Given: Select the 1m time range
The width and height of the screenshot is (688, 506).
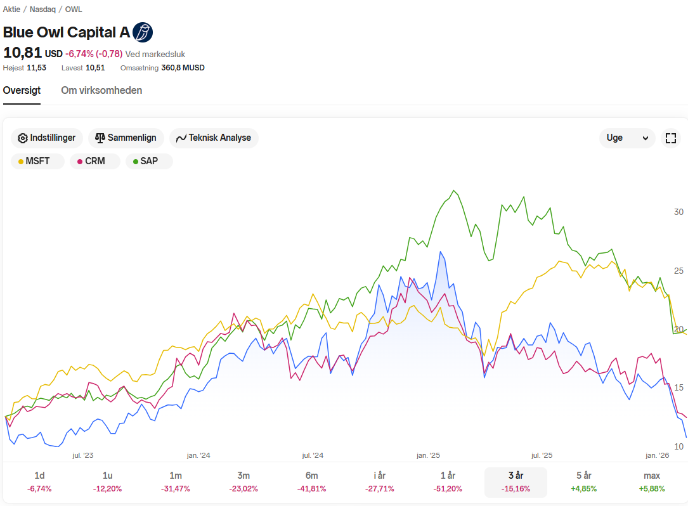Looking at the screenshot, I should (x=176, y=482).
